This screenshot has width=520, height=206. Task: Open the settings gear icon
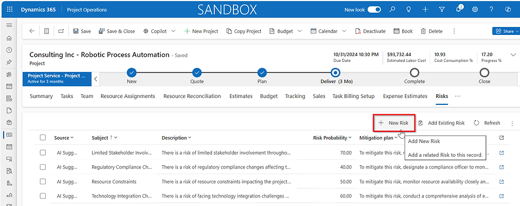[x=475, y=10]
